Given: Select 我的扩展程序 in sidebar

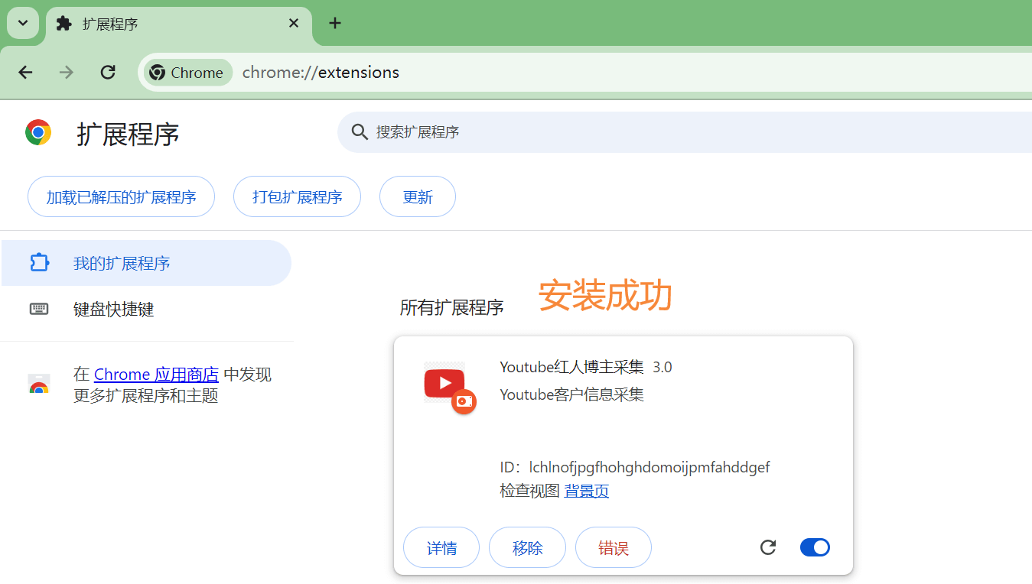Looking at the screenshot, I should click(x=146, y=263).
